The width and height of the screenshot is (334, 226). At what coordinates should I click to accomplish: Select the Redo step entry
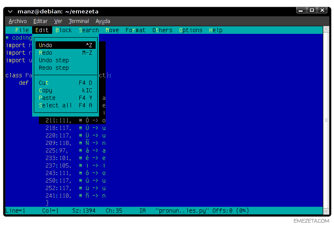66,68
